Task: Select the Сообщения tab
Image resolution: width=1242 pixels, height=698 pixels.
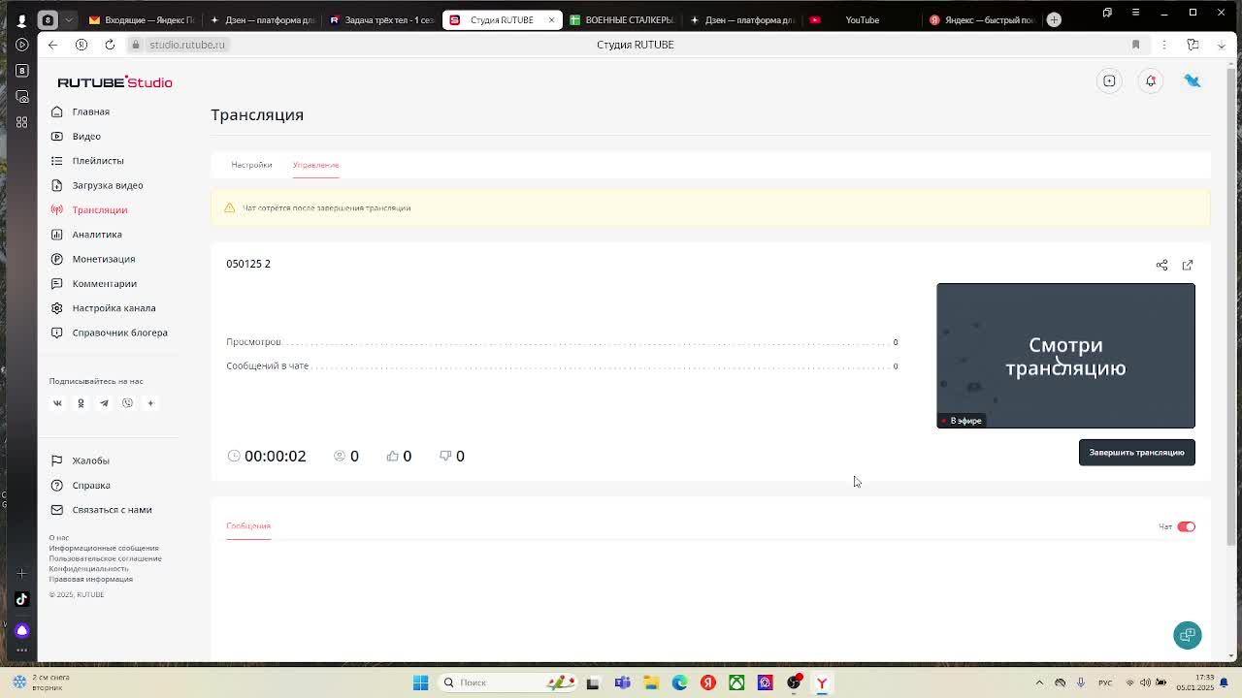Action: (248, 526)
